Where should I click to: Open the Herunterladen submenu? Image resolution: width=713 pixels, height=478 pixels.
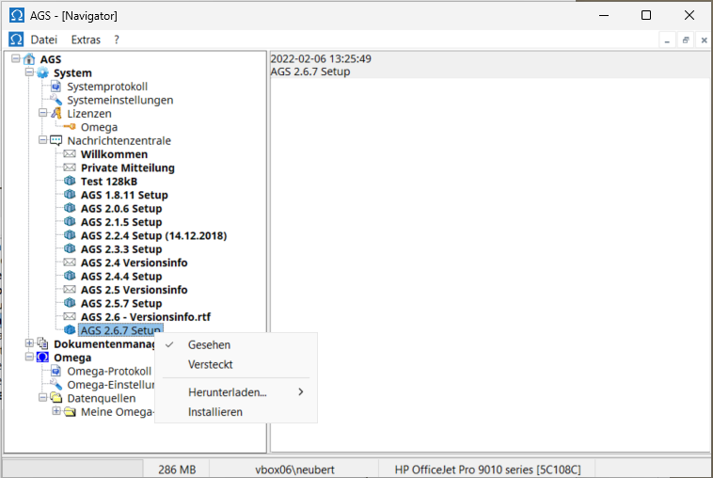[x=228, y=391]
